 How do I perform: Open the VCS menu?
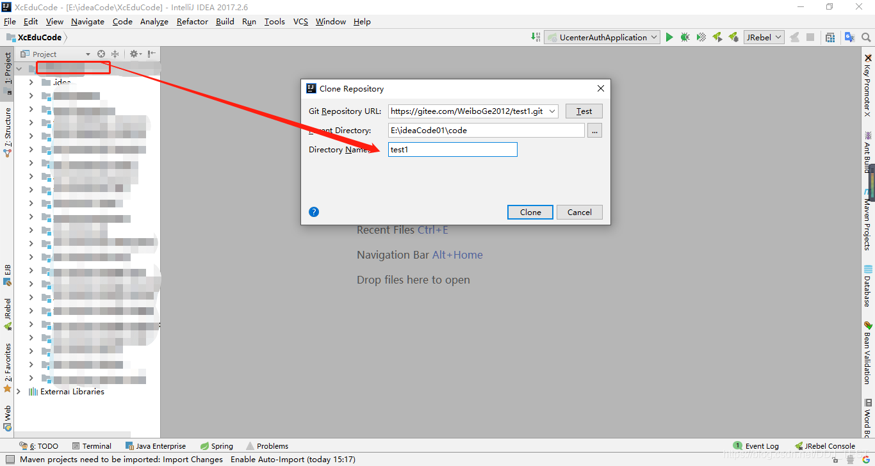coord(300,21)
